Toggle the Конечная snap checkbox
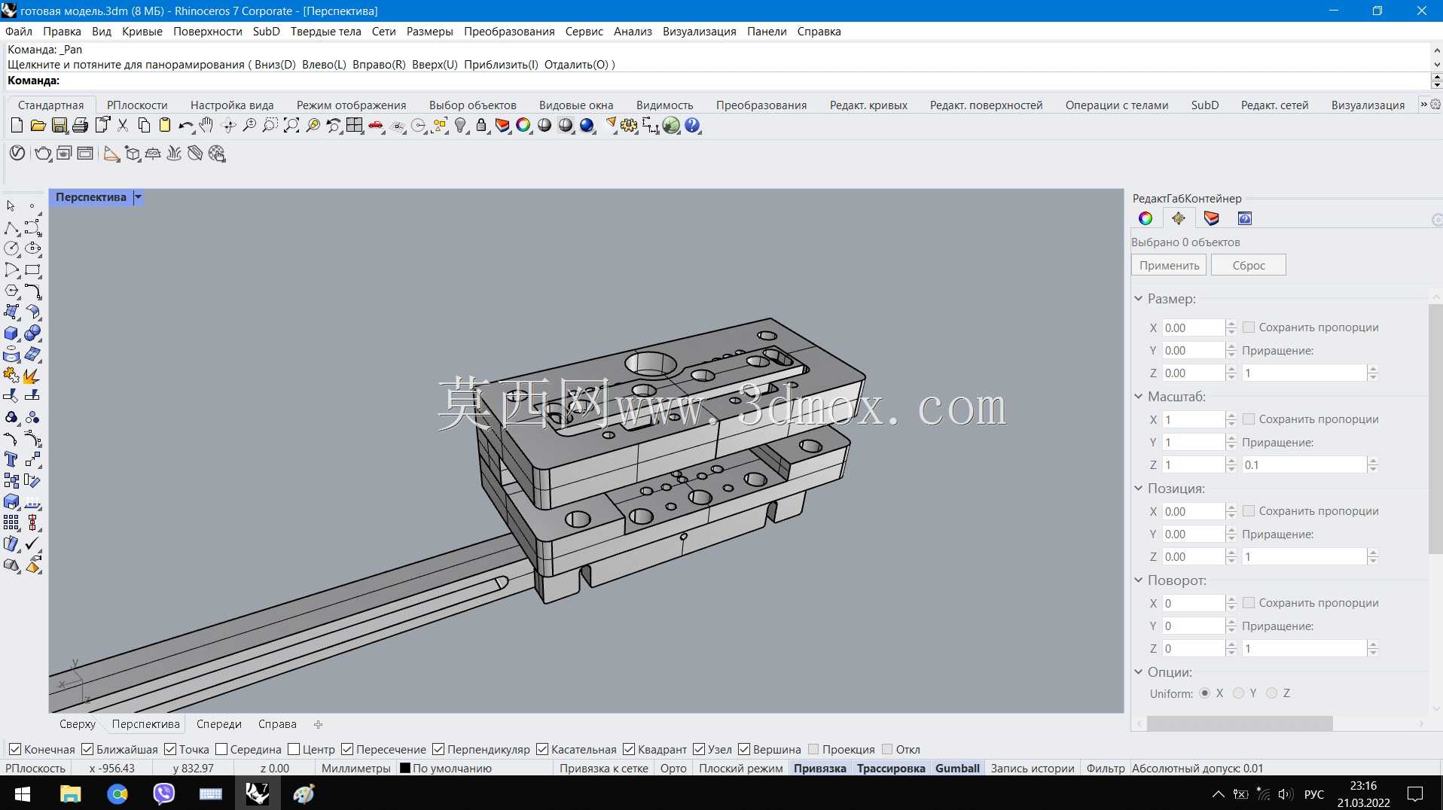The width and height of the screenshot is (1443, 810). (14, 749)
